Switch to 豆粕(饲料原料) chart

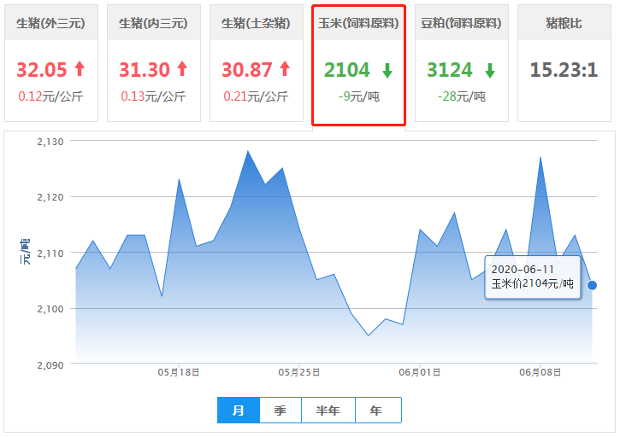click(461, 23)
